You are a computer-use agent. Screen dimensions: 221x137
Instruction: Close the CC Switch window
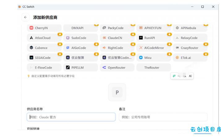pos(213,6)
